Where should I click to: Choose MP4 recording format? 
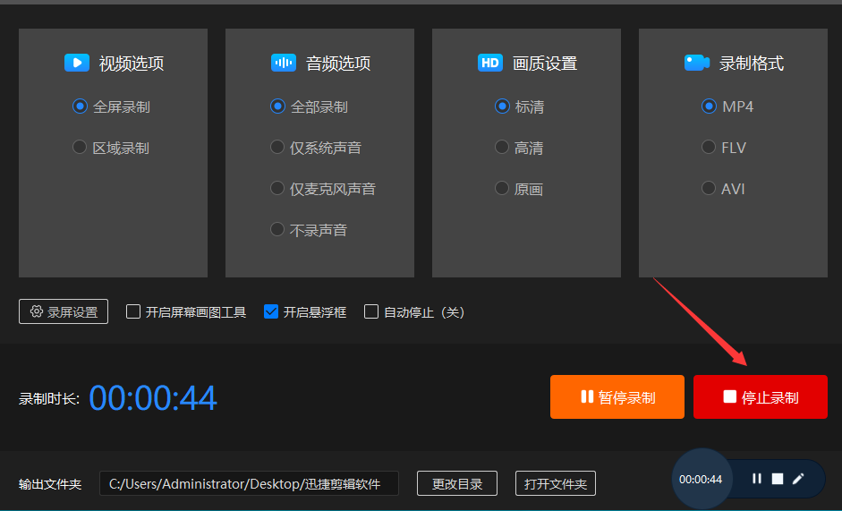click(727, 106)
